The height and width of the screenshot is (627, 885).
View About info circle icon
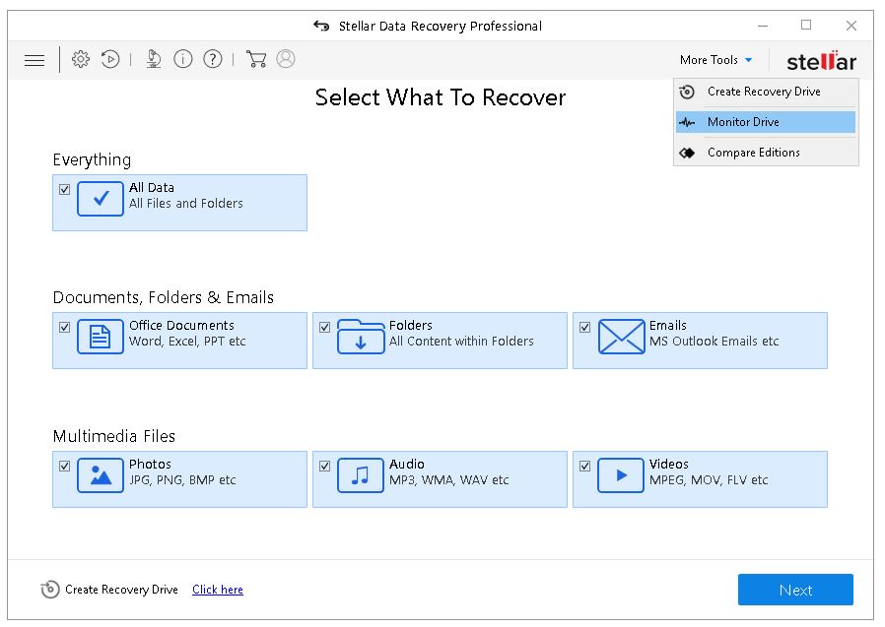pyautogui.click(x=183, y=59)
